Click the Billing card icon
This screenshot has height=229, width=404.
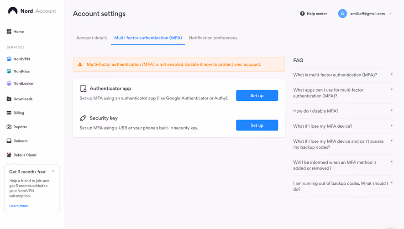click(x=9, y=113)
